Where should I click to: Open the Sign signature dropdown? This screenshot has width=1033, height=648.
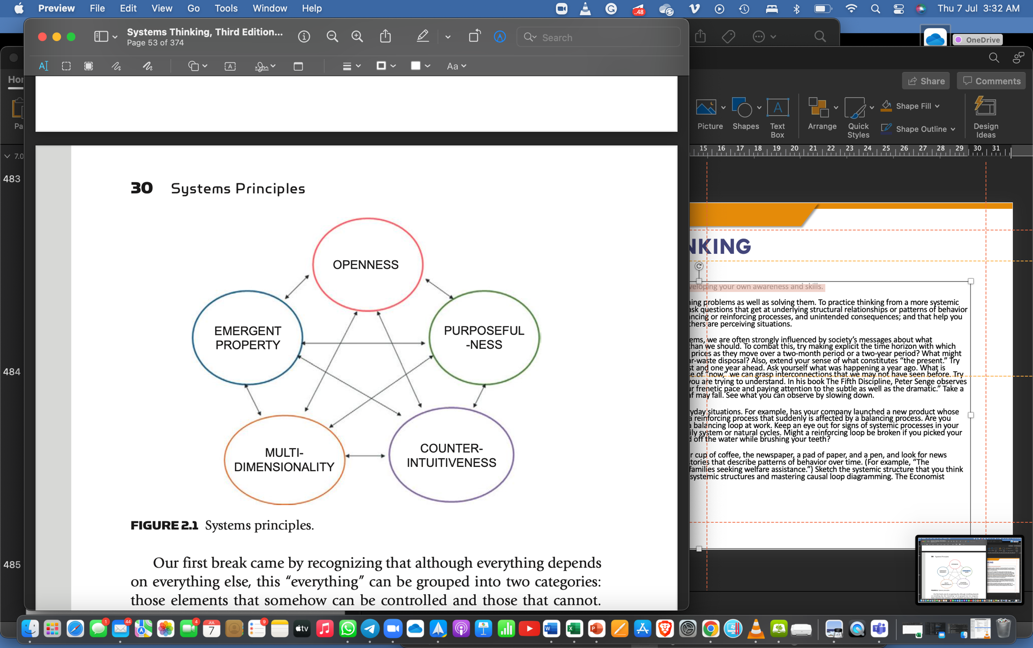click(265, 66)
